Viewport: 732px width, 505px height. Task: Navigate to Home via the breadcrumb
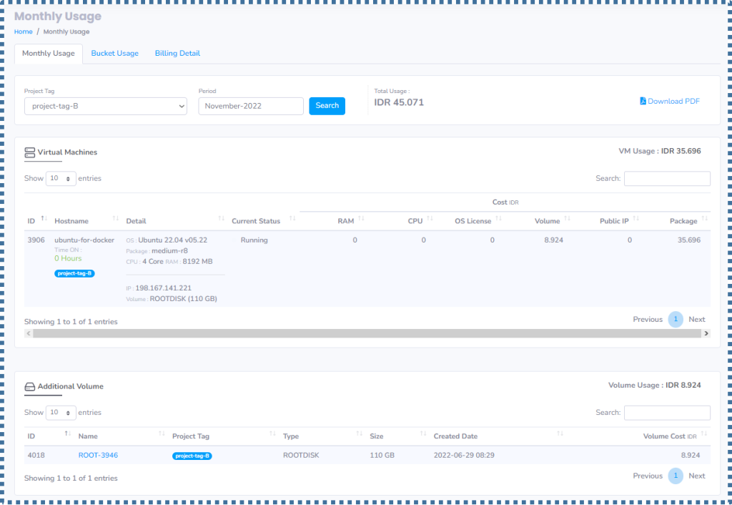point(23,31)
